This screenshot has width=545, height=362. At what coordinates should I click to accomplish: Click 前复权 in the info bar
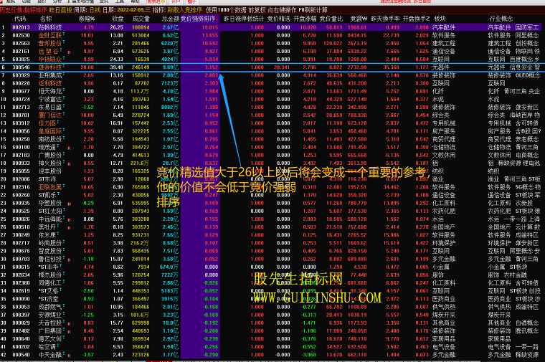point(257,10)
